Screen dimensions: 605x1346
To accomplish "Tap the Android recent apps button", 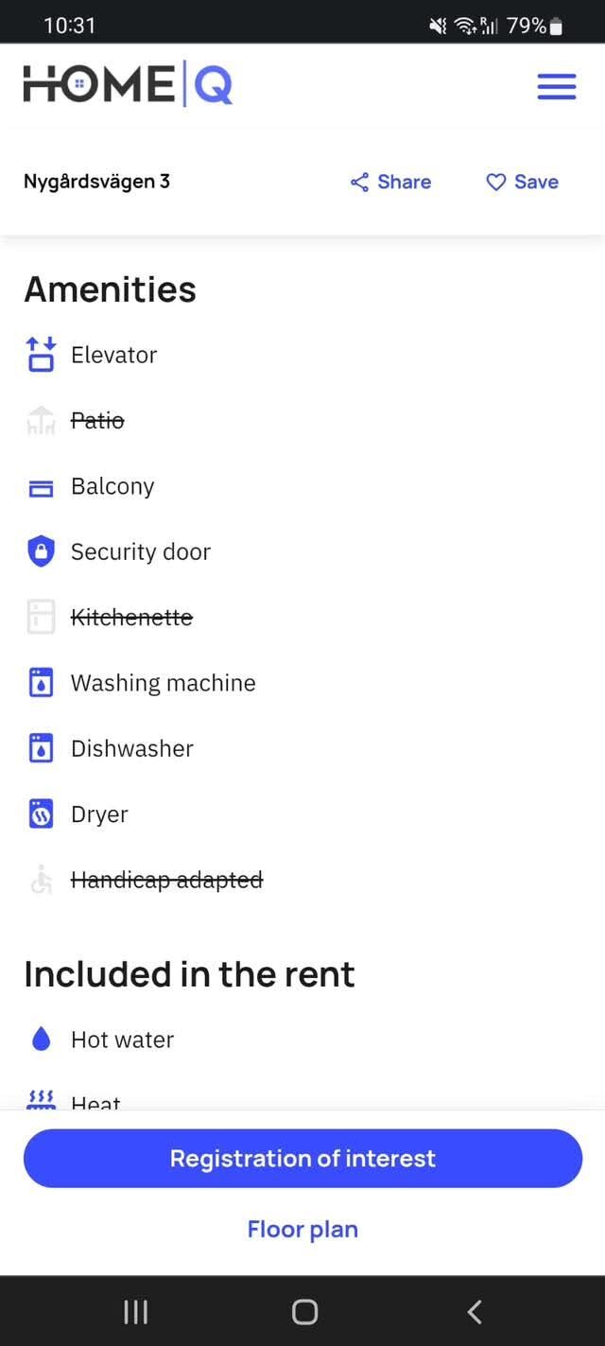I will 136,1311.
